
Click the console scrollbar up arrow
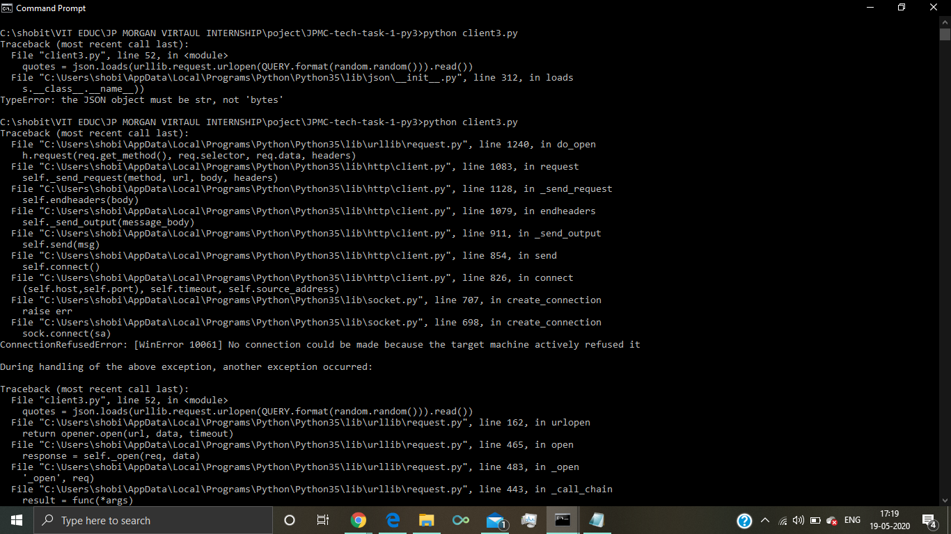pyautogui.click(x=945, y=23)
